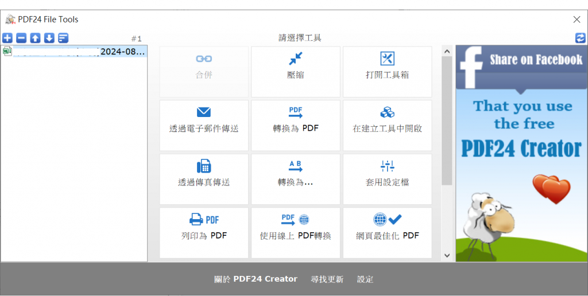Sort file list with the sort icon
This screenshot has height=296, width=588.
click(x=63, y=38)
